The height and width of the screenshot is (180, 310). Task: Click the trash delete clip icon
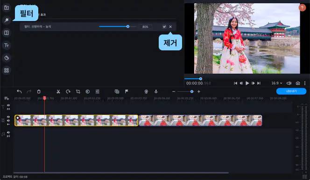(x=39, y=91)
